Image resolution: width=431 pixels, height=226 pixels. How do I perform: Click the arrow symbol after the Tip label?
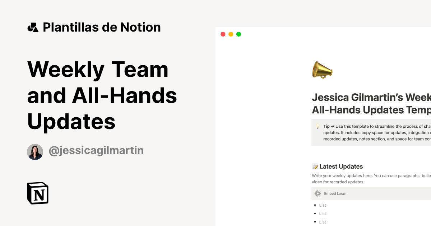tap(332, 126)
